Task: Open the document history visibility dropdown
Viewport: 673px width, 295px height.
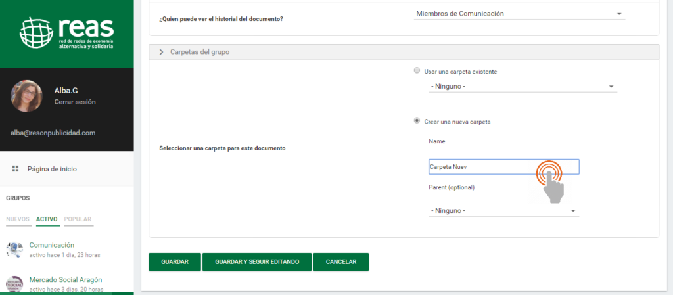Action: coord(519,14)
